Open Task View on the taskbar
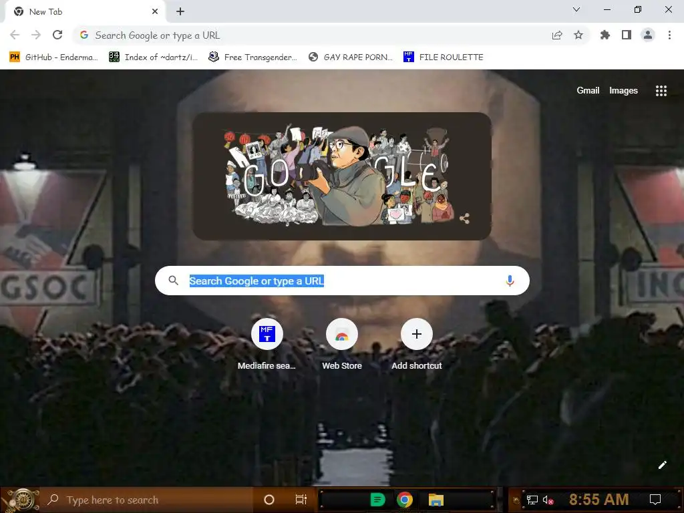The height and width of the screenshot is (513, 684). pyautogui.click(x=301, y=500)
